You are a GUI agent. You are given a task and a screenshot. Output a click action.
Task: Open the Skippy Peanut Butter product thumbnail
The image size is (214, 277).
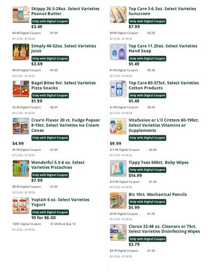point(21,14)
